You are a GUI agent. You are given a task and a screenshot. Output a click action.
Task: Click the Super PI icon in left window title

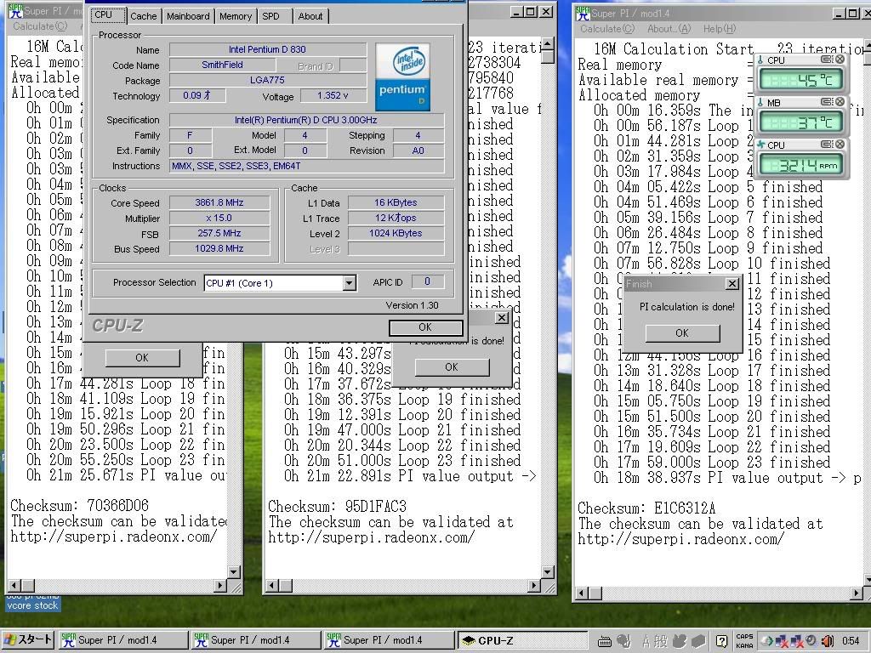coord(15,10)
